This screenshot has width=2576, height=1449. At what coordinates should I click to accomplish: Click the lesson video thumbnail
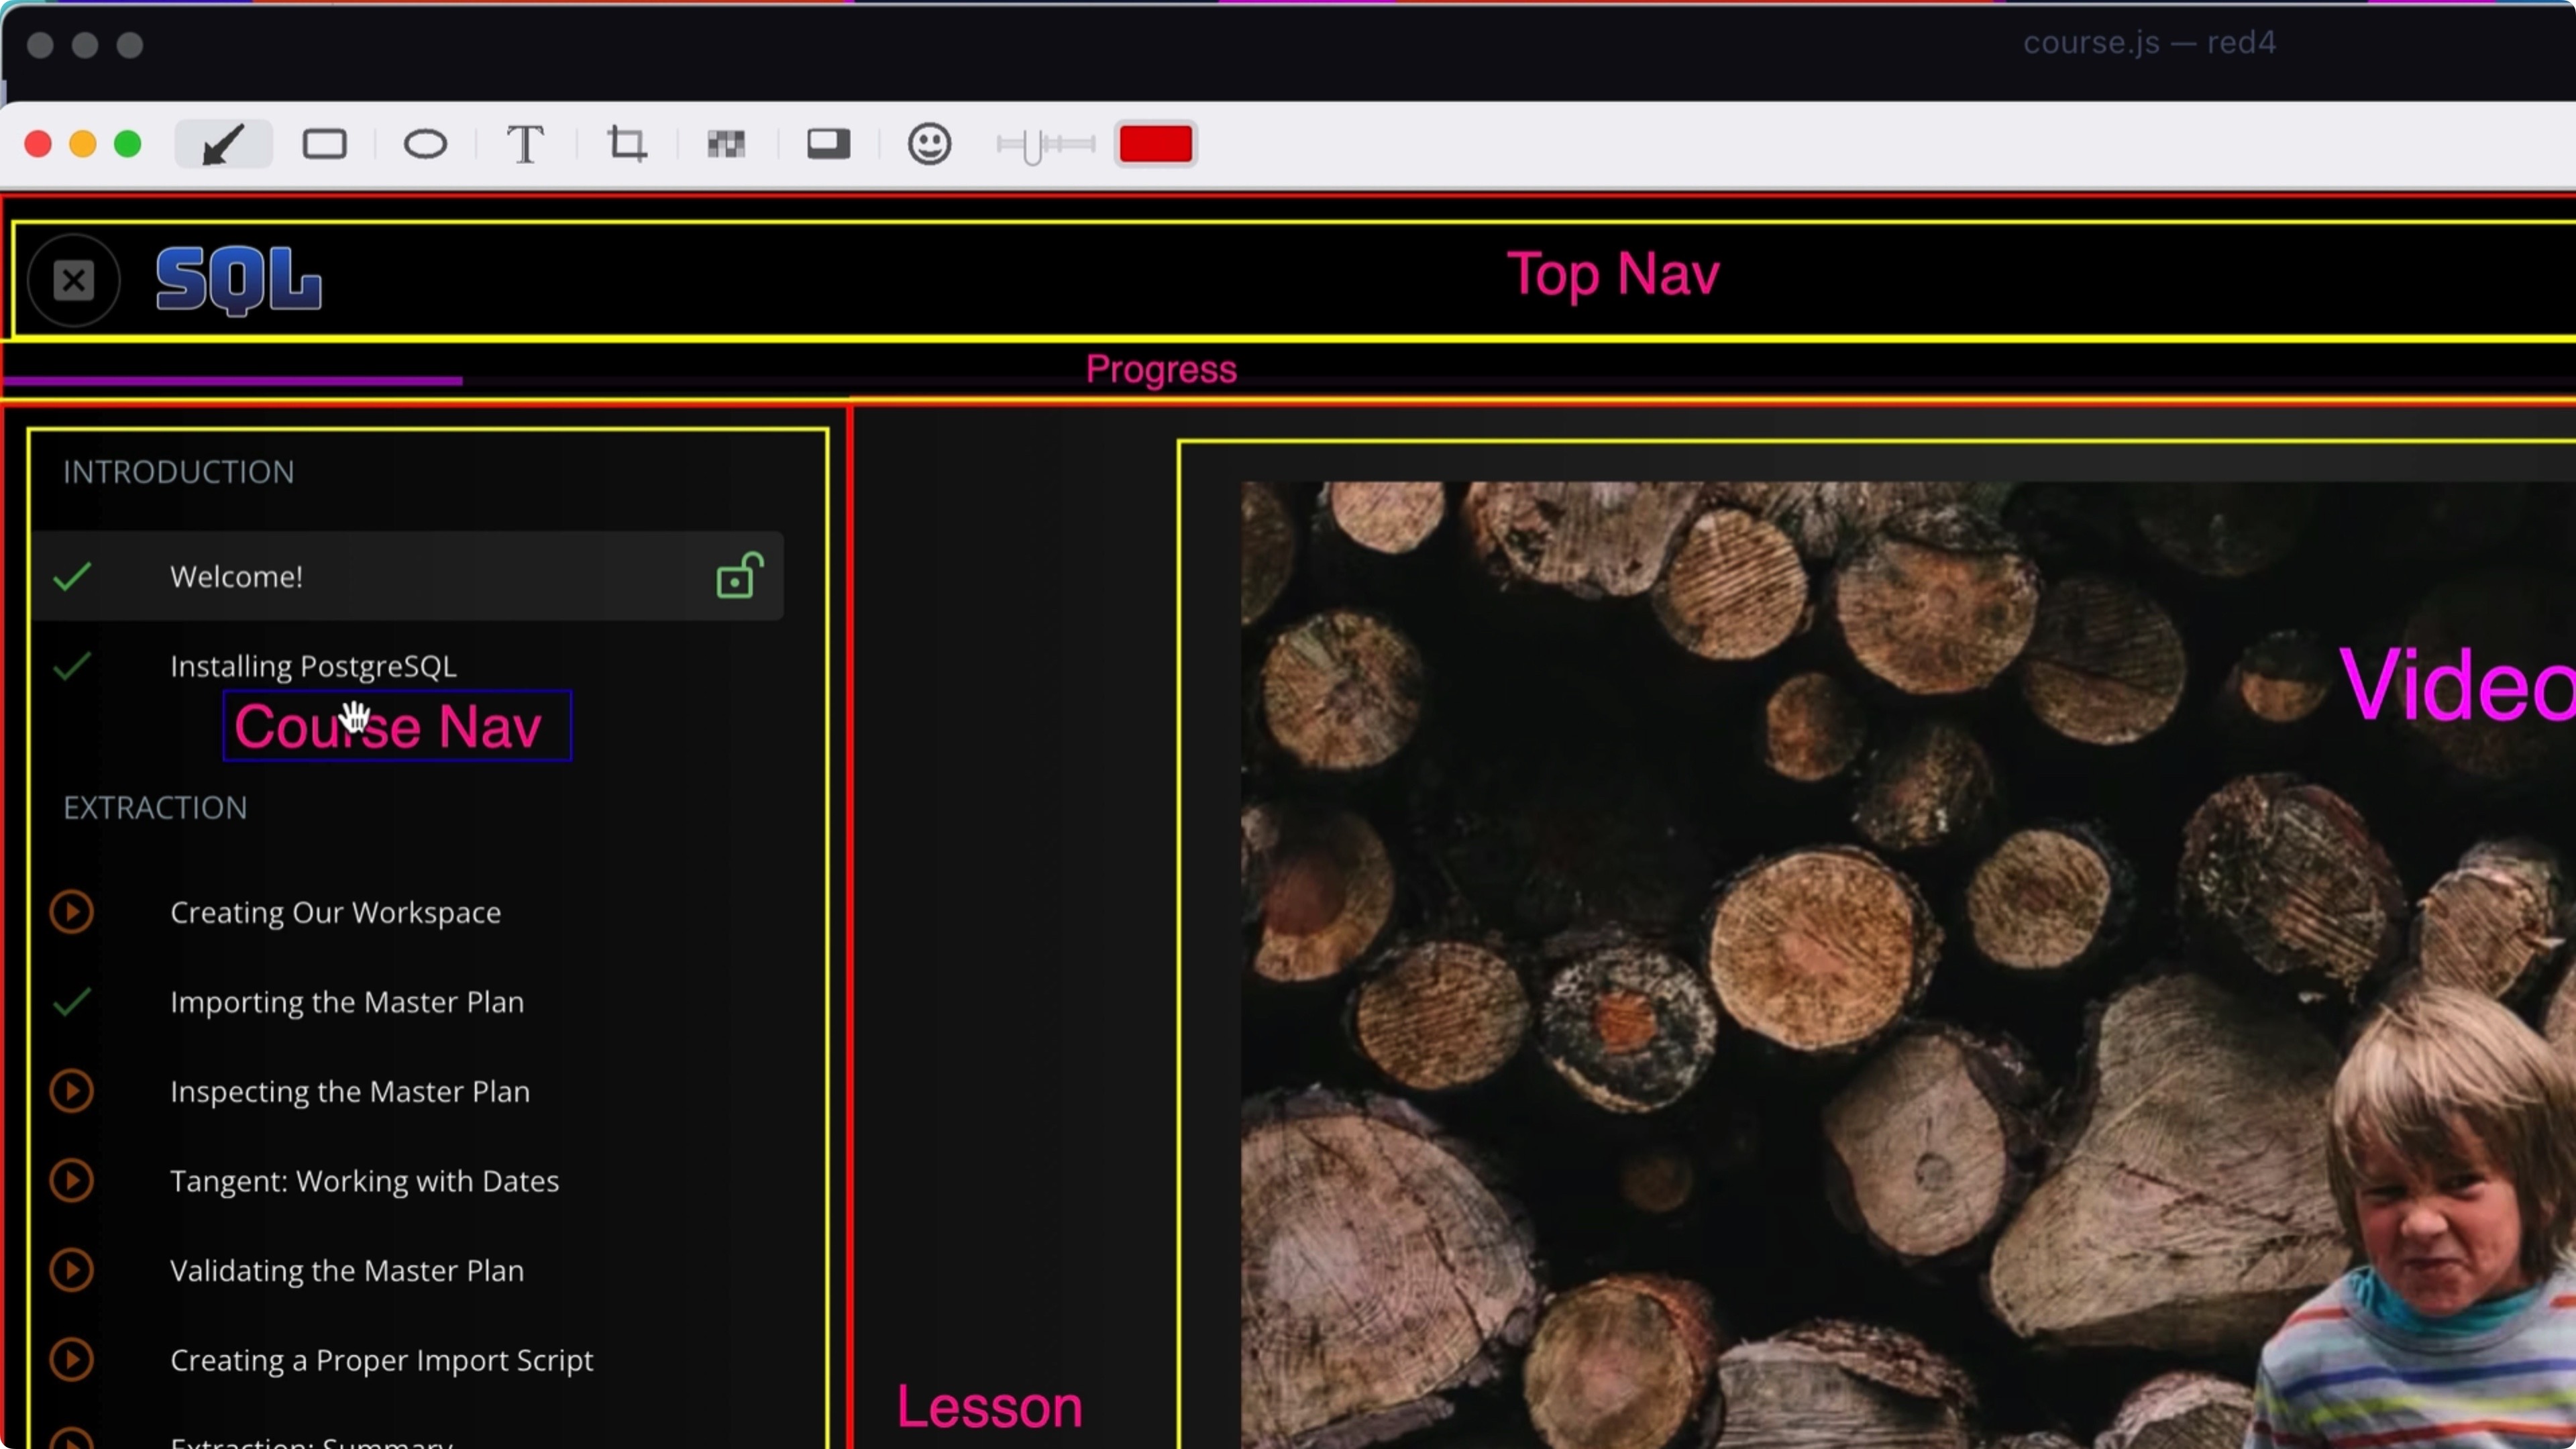(x=1908, y=965)
